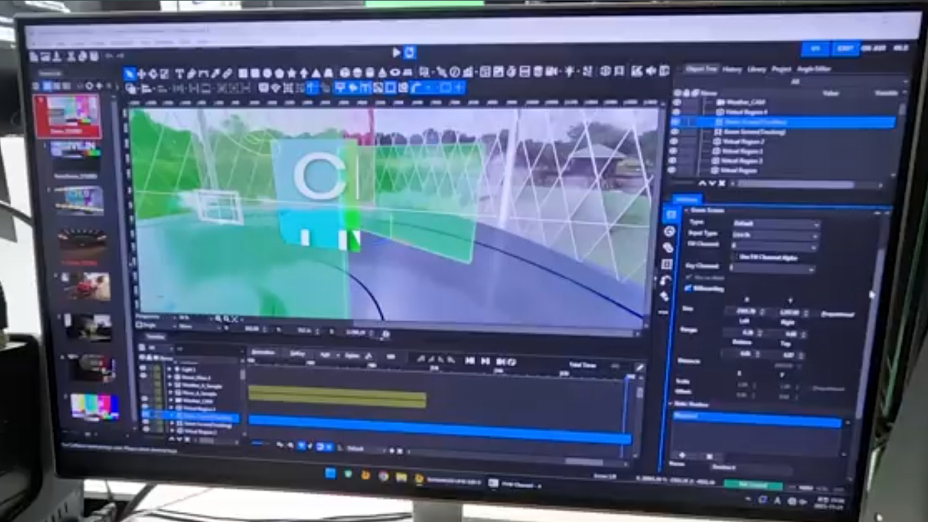Delete selected object with the X icon
Screen dimensions: 928x522
[722, 184]
